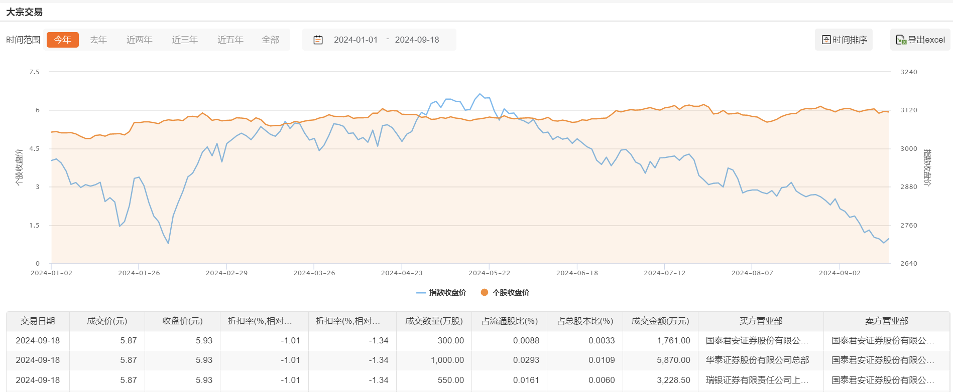Image resolution: width=953 pixels, height=392 pixels.
Task: Select 近两年 time range option
Action: coord(139,40)
